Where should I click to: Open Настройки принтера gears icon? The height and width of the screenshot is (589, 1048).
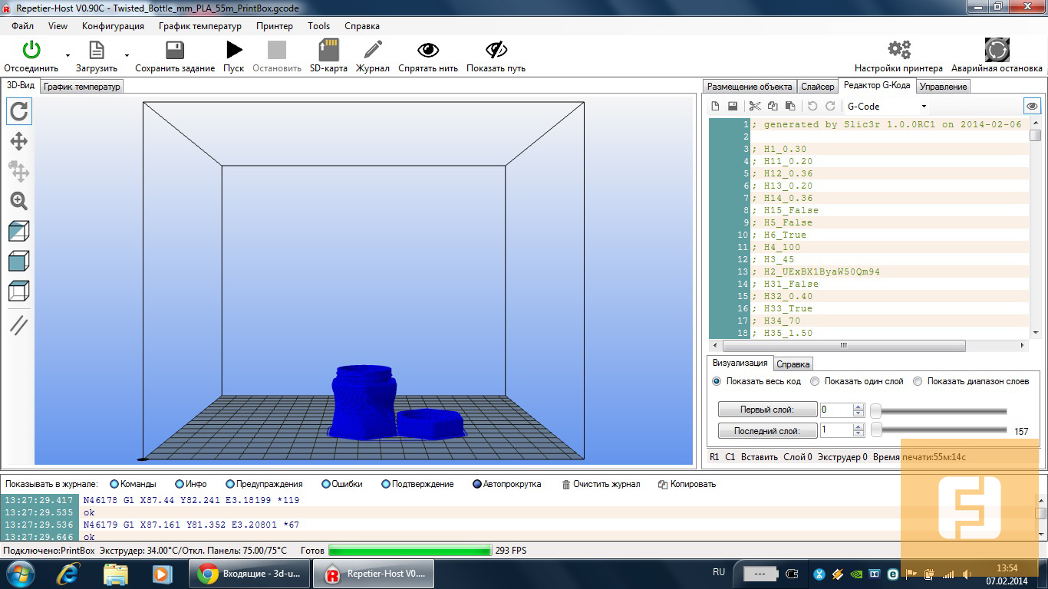[x=898, y=51]
